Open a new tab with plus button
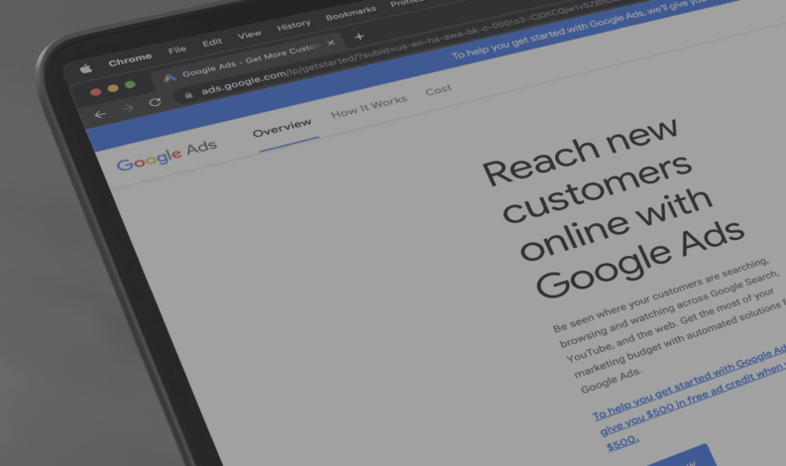 tap(359, 36)
